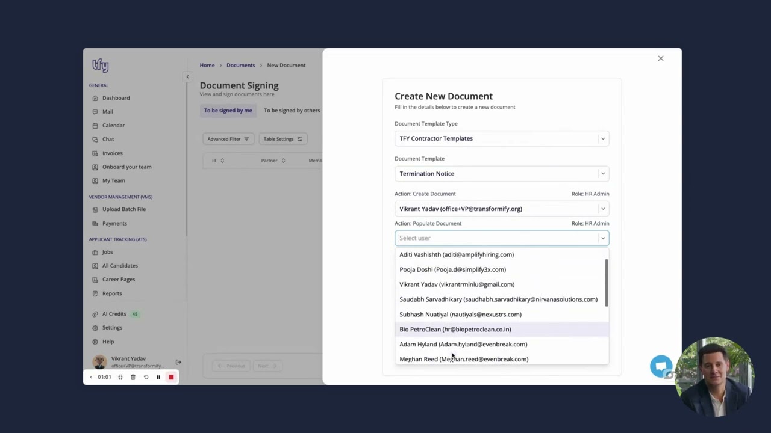Click the Next page button
This screenshot has height=433, width=771.
point(267,366)
